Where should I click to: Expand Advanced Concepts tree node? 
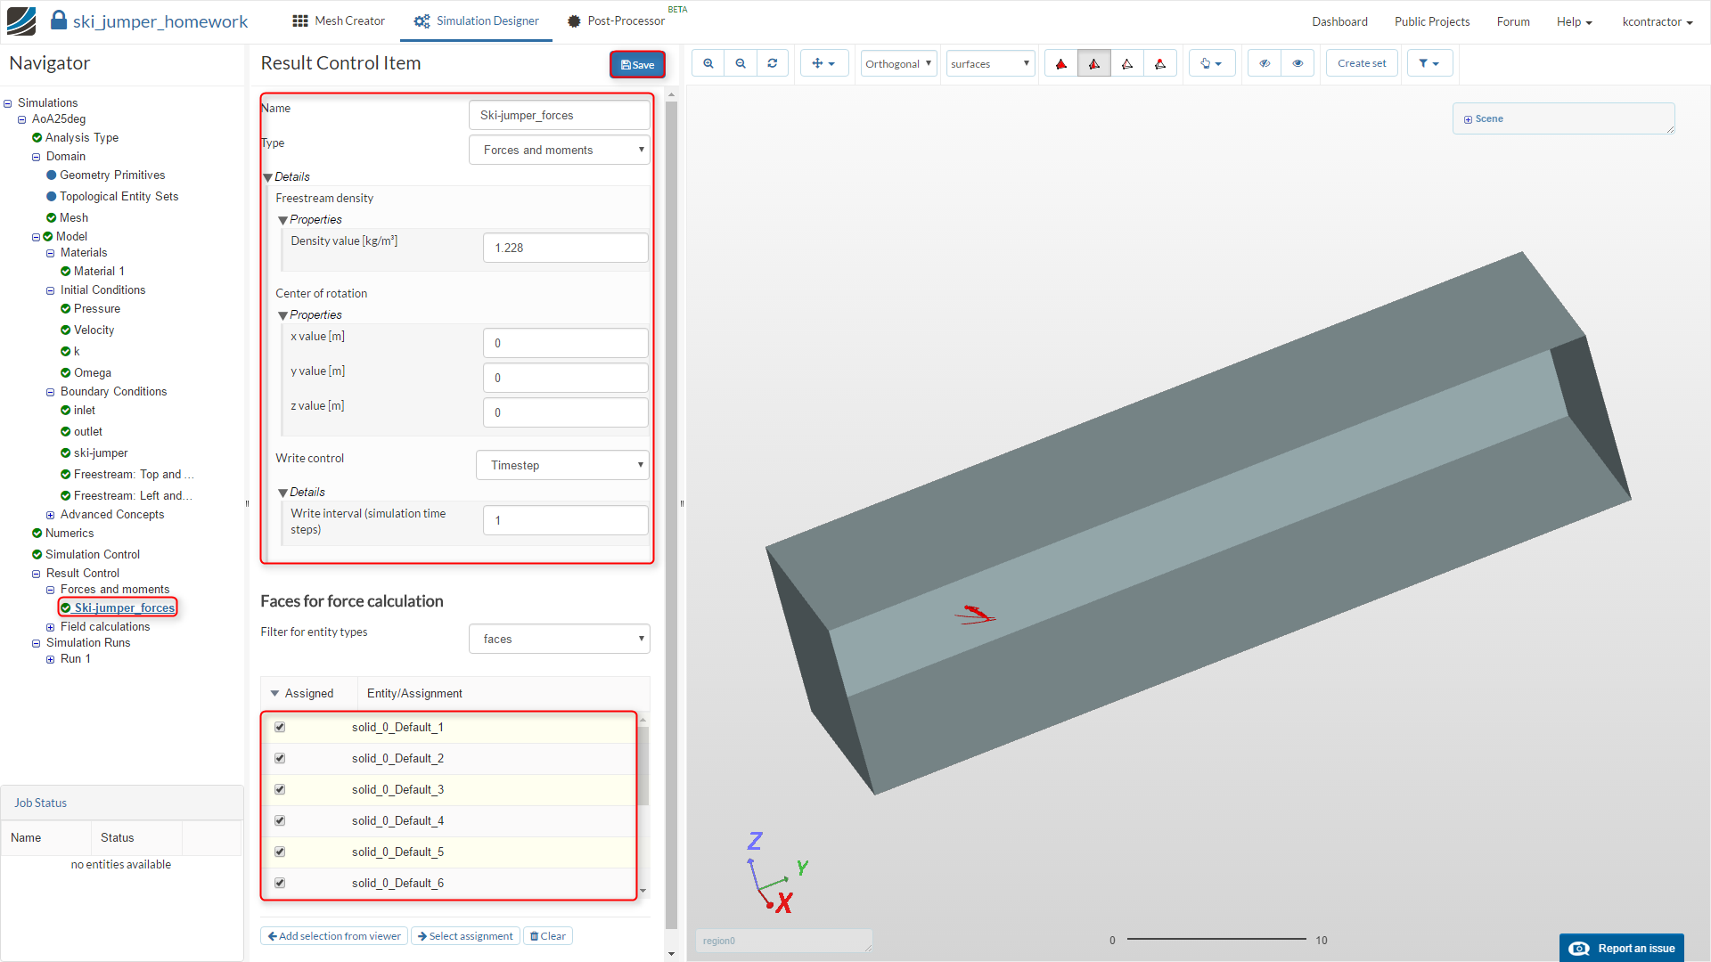click(51, 515)
